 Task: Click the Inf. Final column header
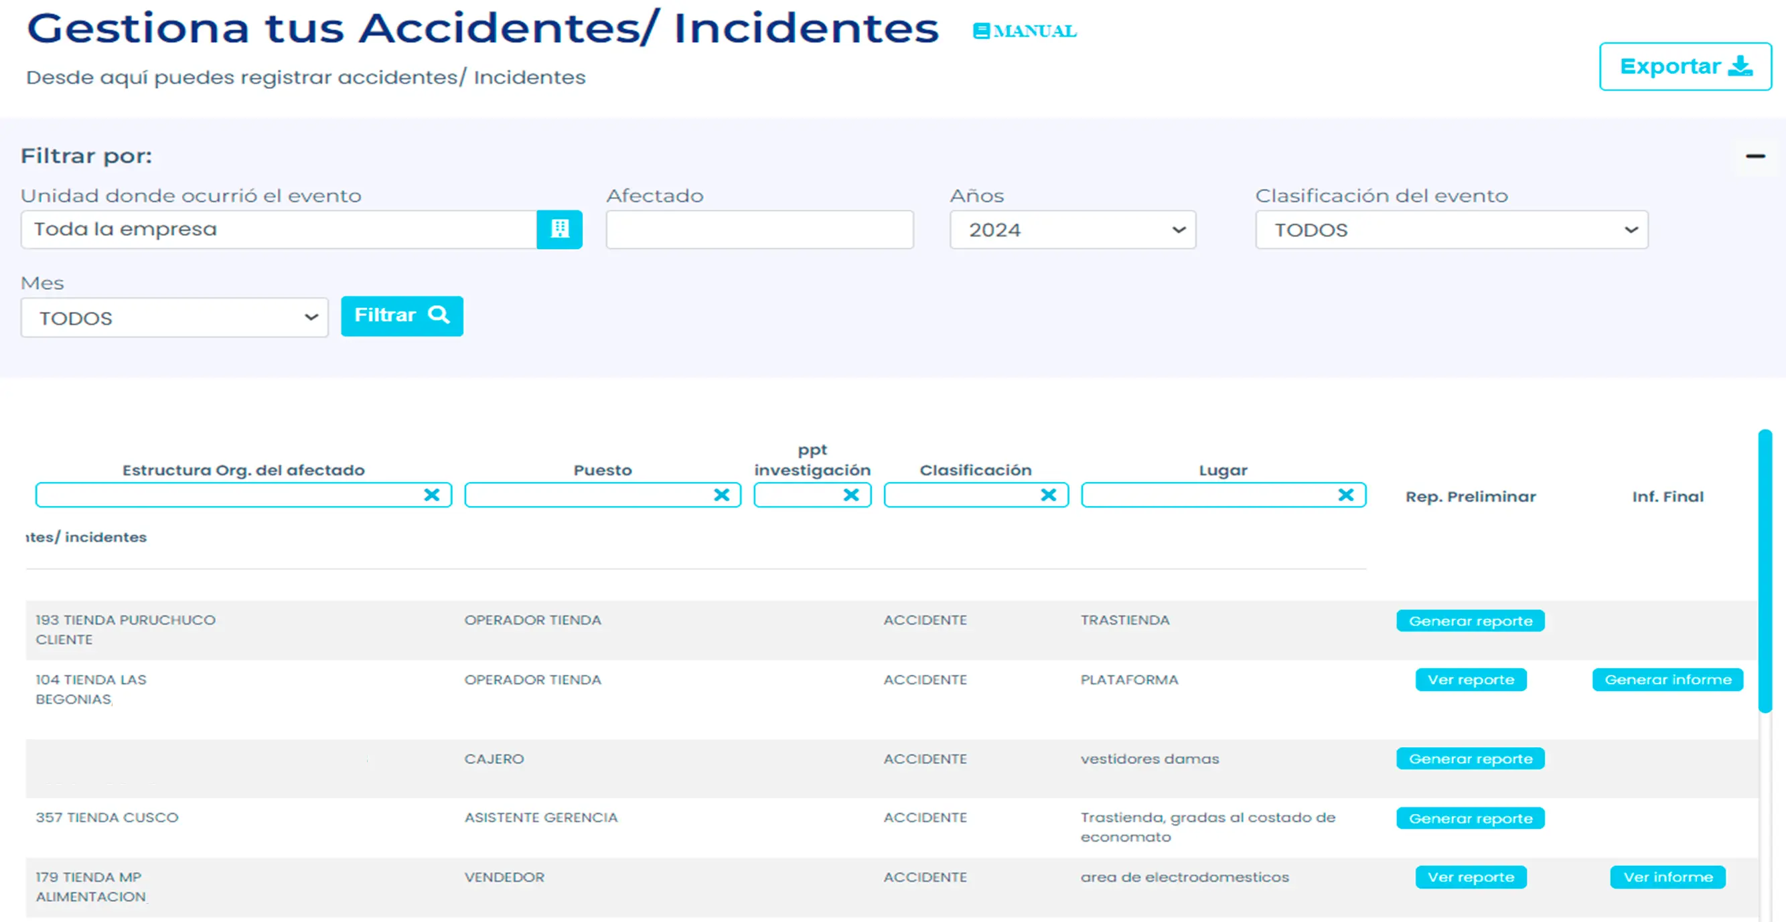[1667, 496]
